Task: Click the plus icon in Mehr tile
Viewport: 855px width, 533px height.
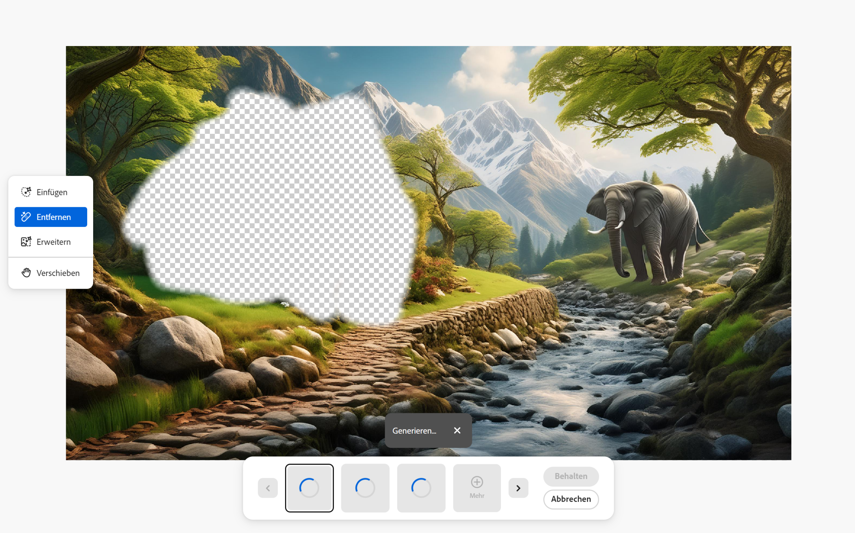Action: (477, 482)
